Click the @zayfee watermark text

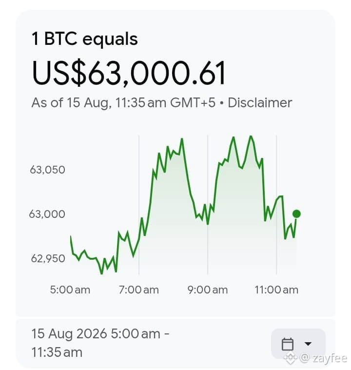(323, 358)
